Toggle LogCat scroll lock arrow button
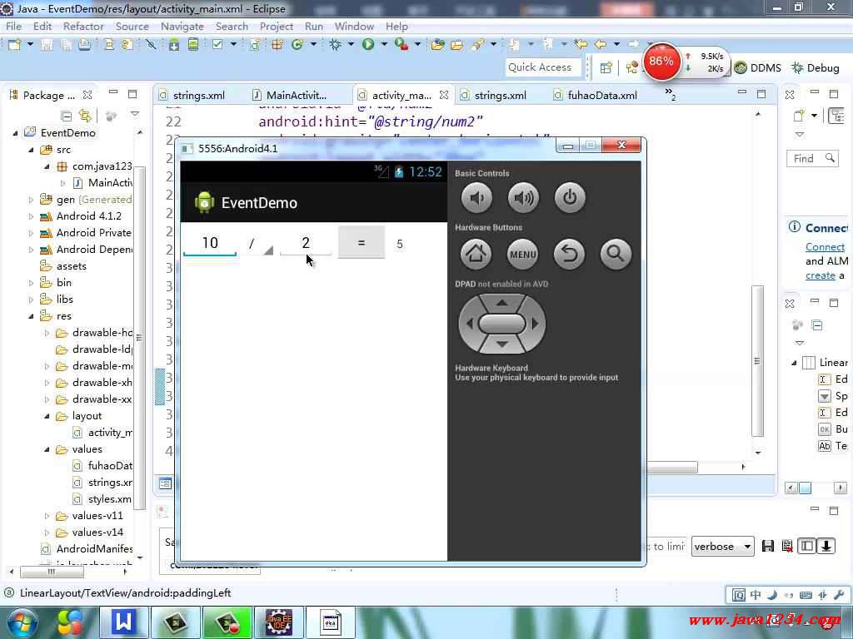This screenshot has height=639, width=853. [826, 546]
